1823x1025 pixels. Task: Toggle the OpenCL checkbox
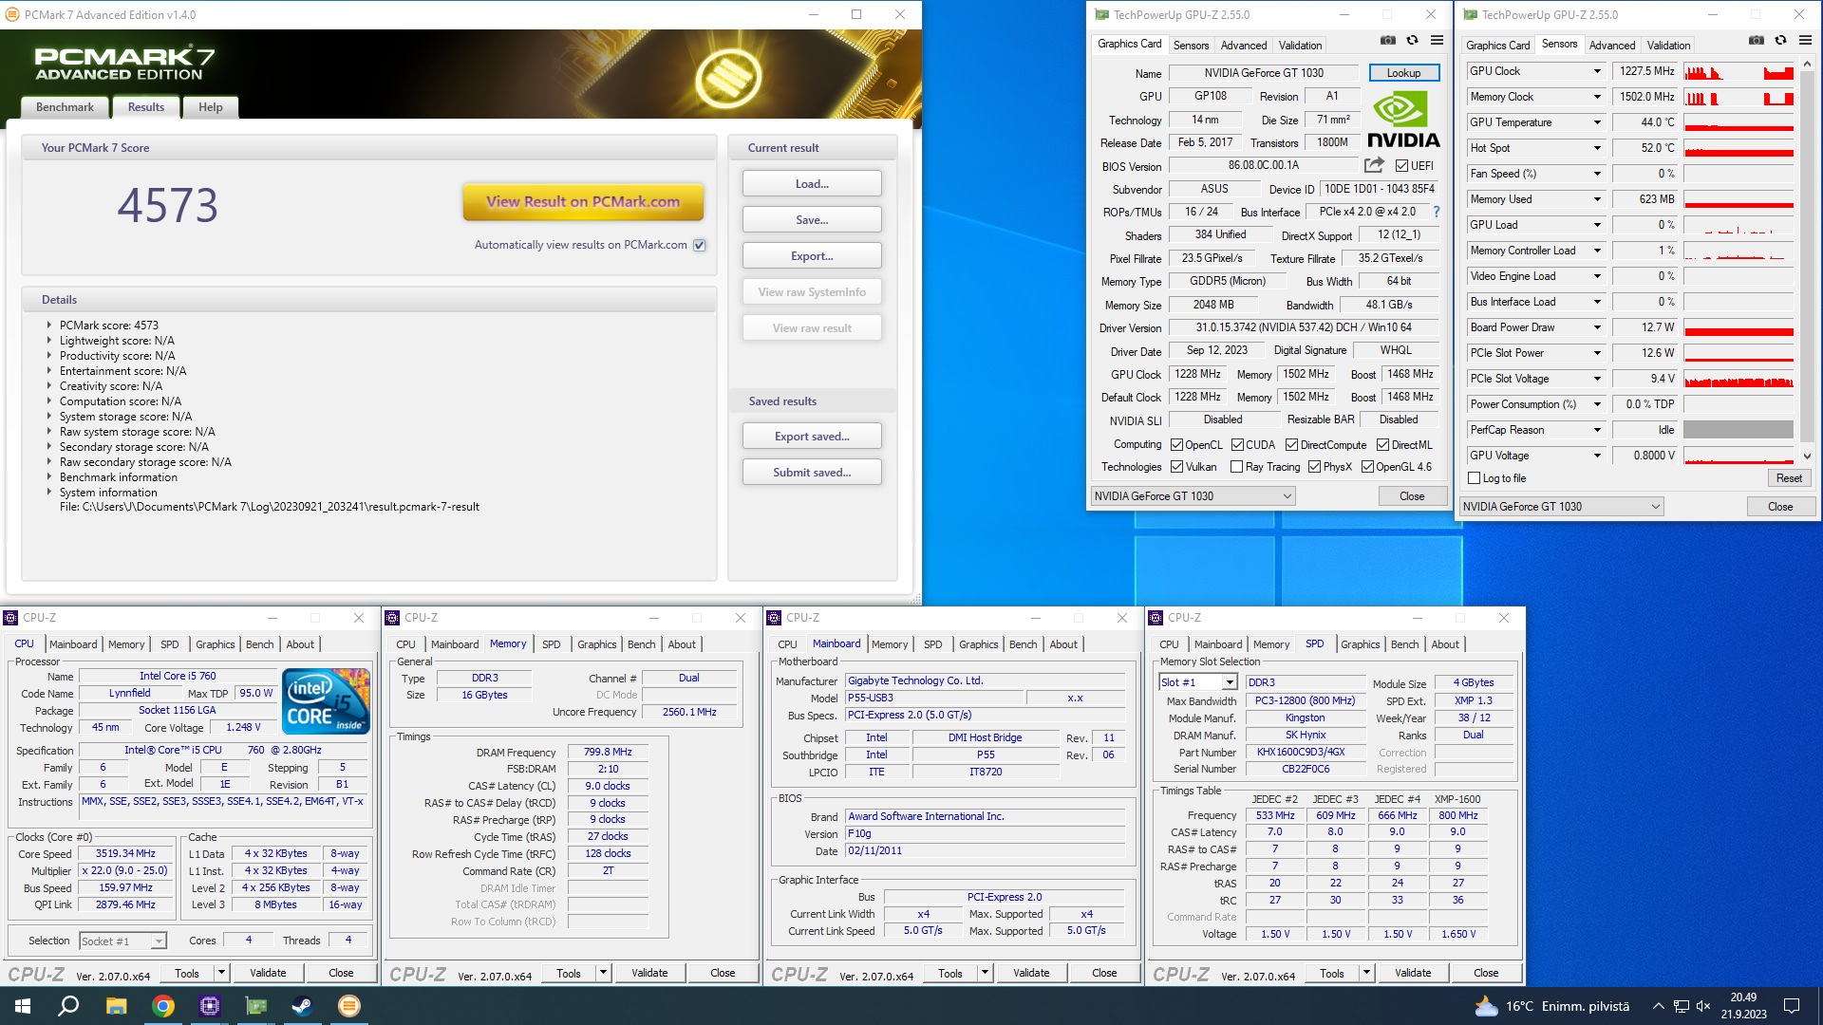click(1176, 445)
